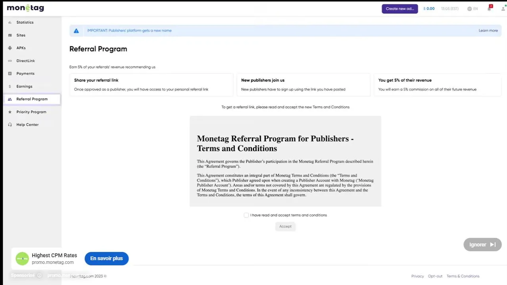Image resolution: width=507 pixels, height=285 pixels.
Task: View the Earnings page
Action: pos(24,86)
